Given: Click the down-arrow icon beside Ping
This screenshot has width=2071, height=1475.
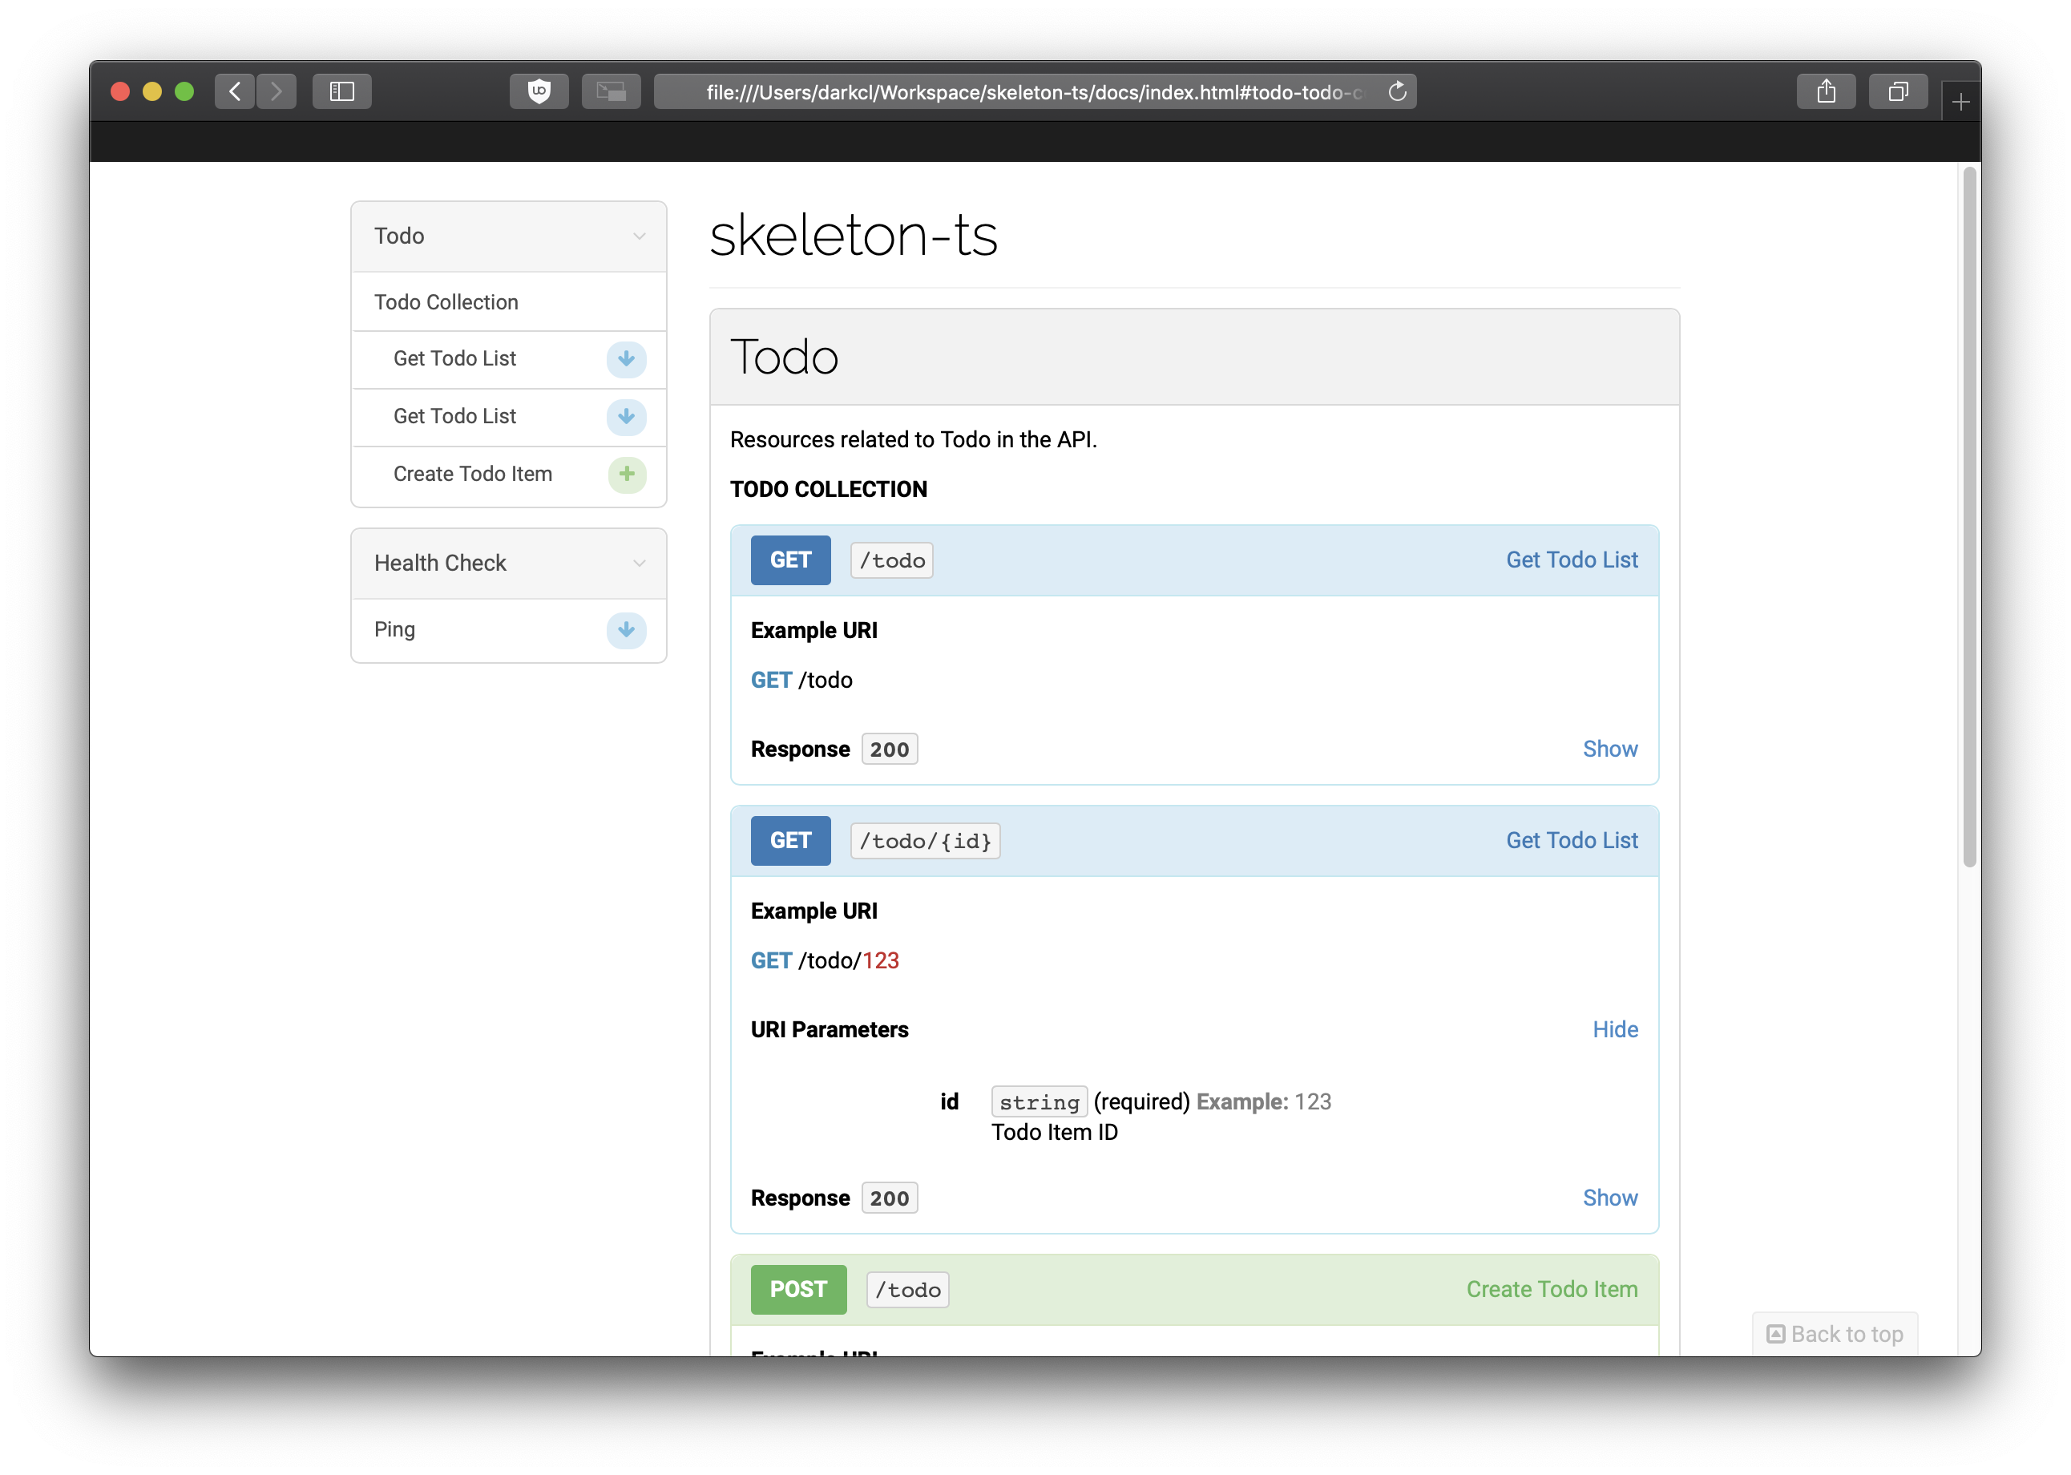Looking at the screenshot, I should (x=627, y=629).
